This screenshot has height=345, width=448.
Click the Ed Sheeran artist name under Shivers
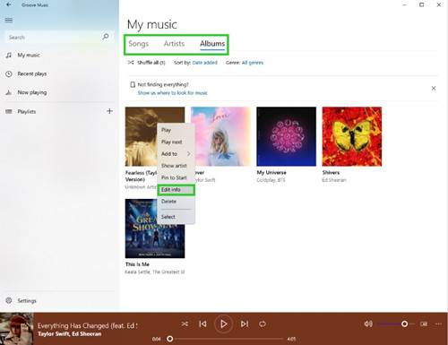click(334, 180)
